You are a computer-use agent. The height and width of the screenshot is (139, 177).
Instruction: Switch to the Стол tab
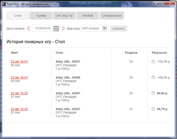coord(18,16)
